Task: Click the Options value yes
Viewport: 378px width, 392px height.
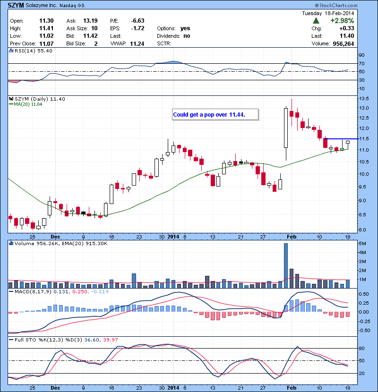Action: pos(185,28)
